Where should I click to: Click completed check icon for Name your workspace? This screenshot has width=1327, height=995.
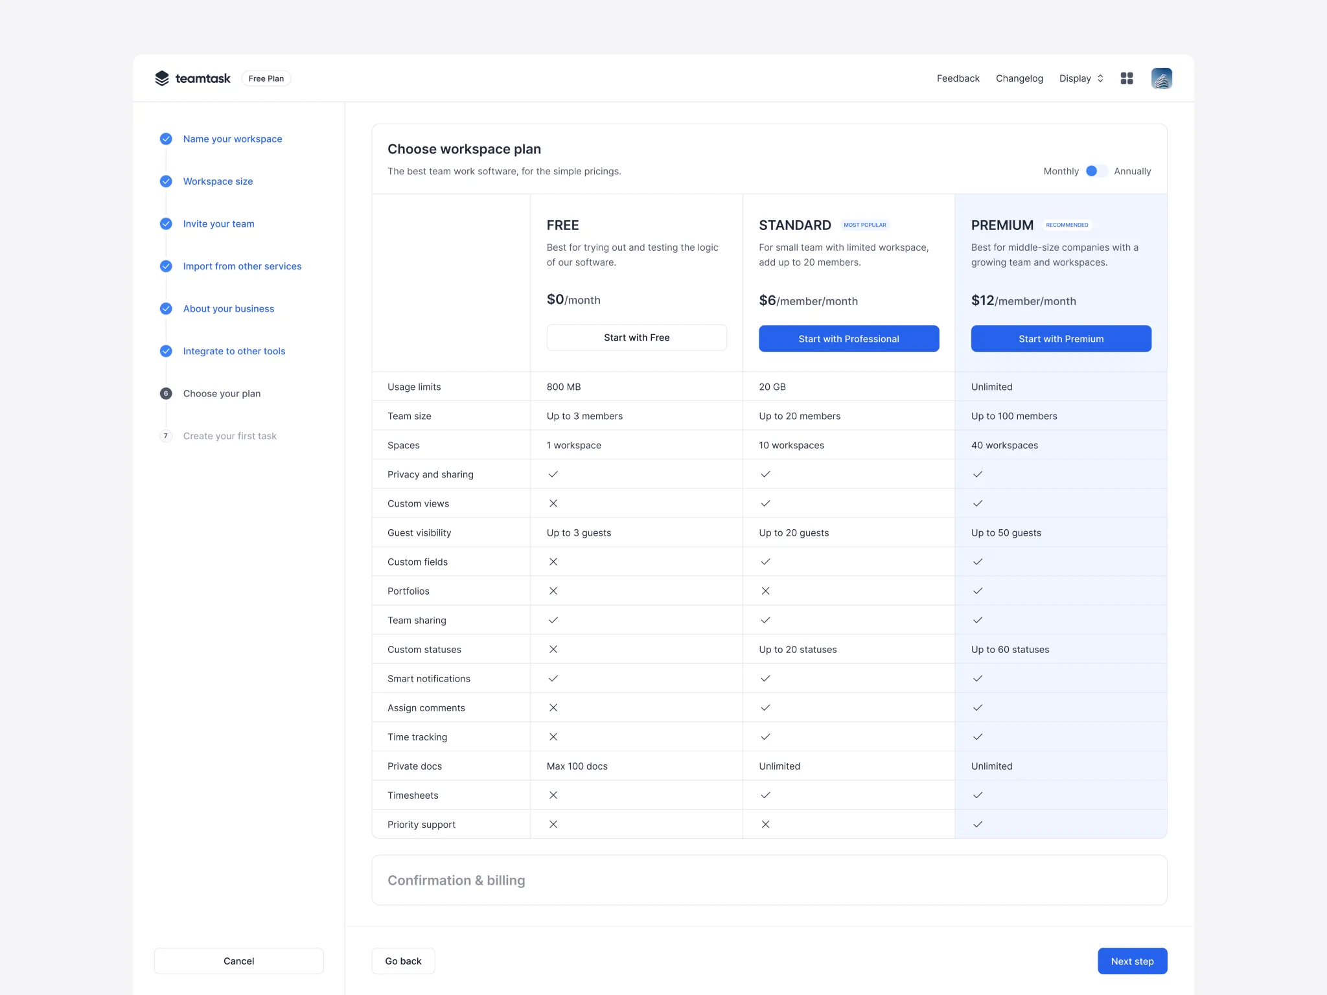pos(166,139)
